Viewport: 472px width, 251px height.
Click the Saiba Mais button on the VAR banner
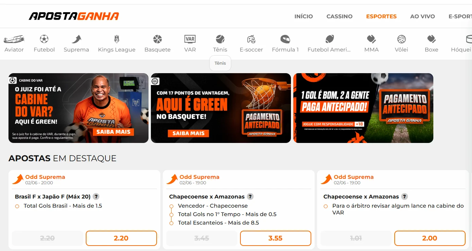(113, 132)
